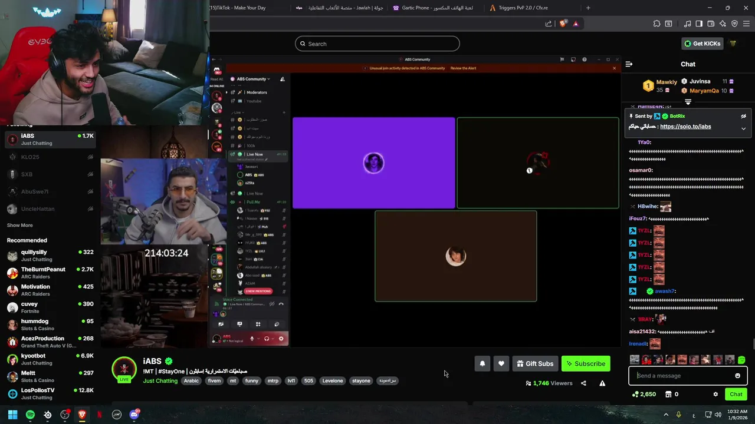
Task: Open Discord from the taskbar
Action: 134,415
